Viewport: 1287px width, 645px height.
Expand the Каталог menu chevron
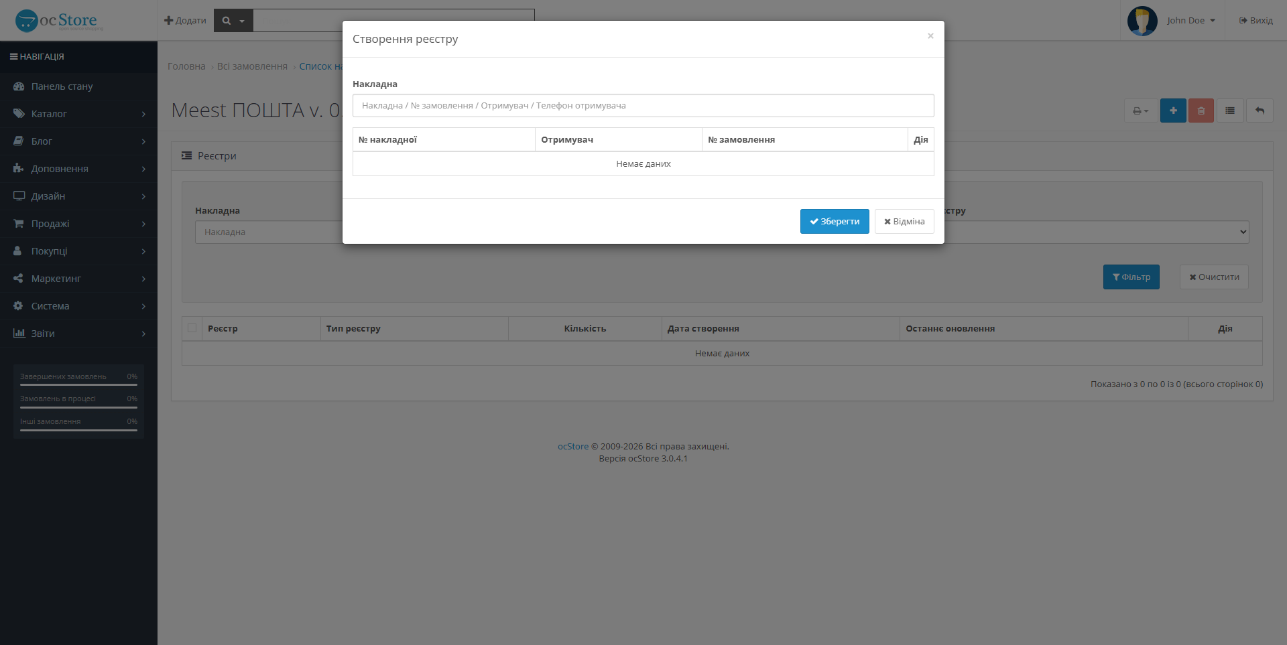(x=143, y=115)
